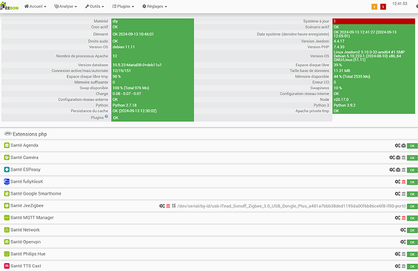
Task: Expand the Extensions php section
Action: [x=25, y=133]
